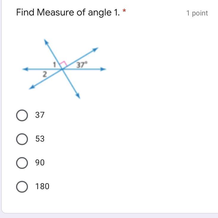Click the '180' answer label text
Screen dimensions: 218x218
[42, 186]
